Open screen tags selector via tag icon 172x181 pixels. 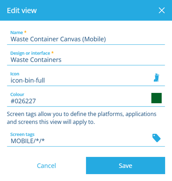click(157, 138)
